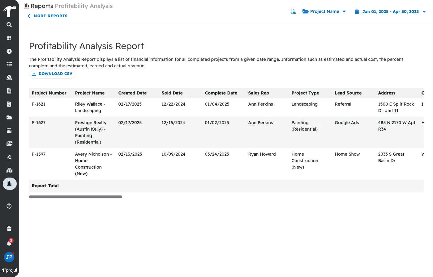Select the schedule calendar icon
Viewport: 433px width, 277px height.
pos(9,131)
